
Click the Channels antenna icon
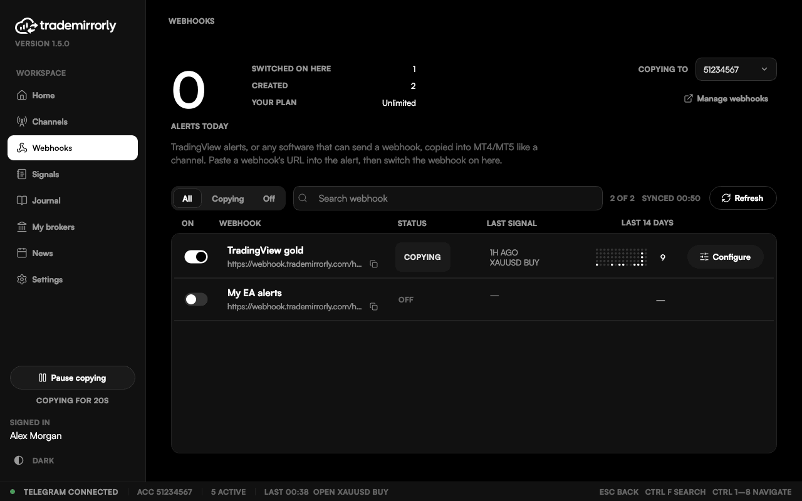pos(22,121)
